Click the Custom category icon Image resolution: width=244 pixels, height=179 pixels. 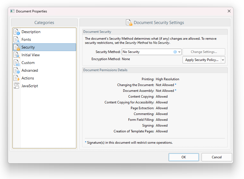pos(17,63)
